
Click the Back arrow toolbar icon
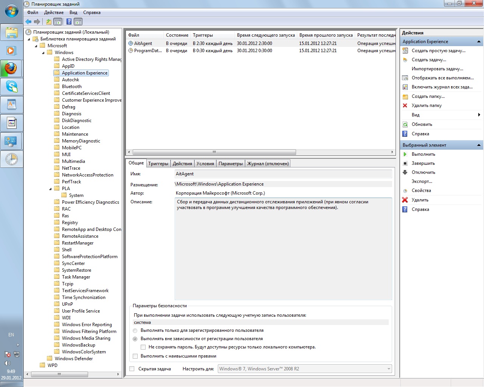coord(28,22)
